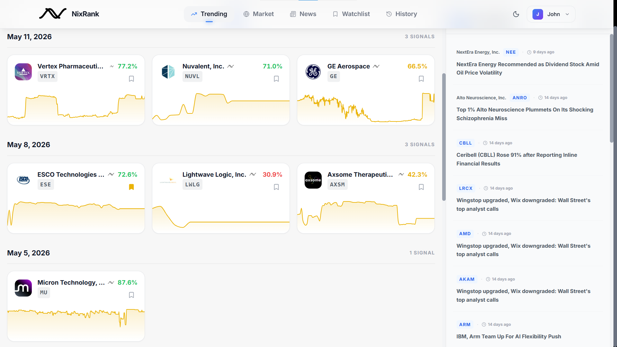The width and height of the screenshot is (617, 347).
Task: Click the signal icon beside Micron Technology
Action: click(x=111, y=282)
